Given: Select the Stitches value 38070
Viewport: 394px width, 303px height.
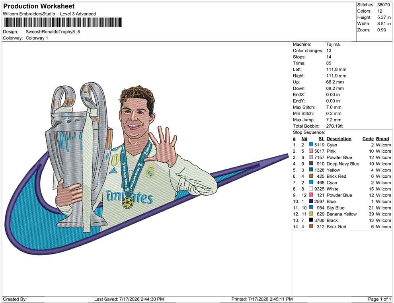Looking at the screenshot, I should 383,5.
